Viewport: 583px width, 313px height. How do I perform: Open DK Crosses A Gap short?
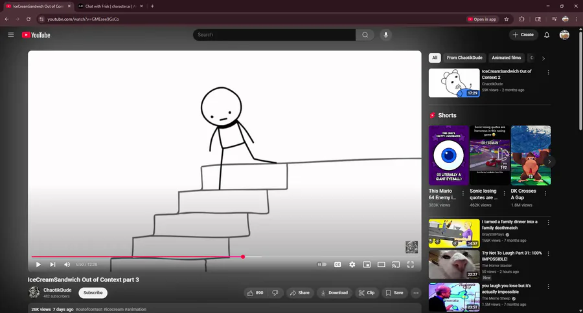point(531,155)
